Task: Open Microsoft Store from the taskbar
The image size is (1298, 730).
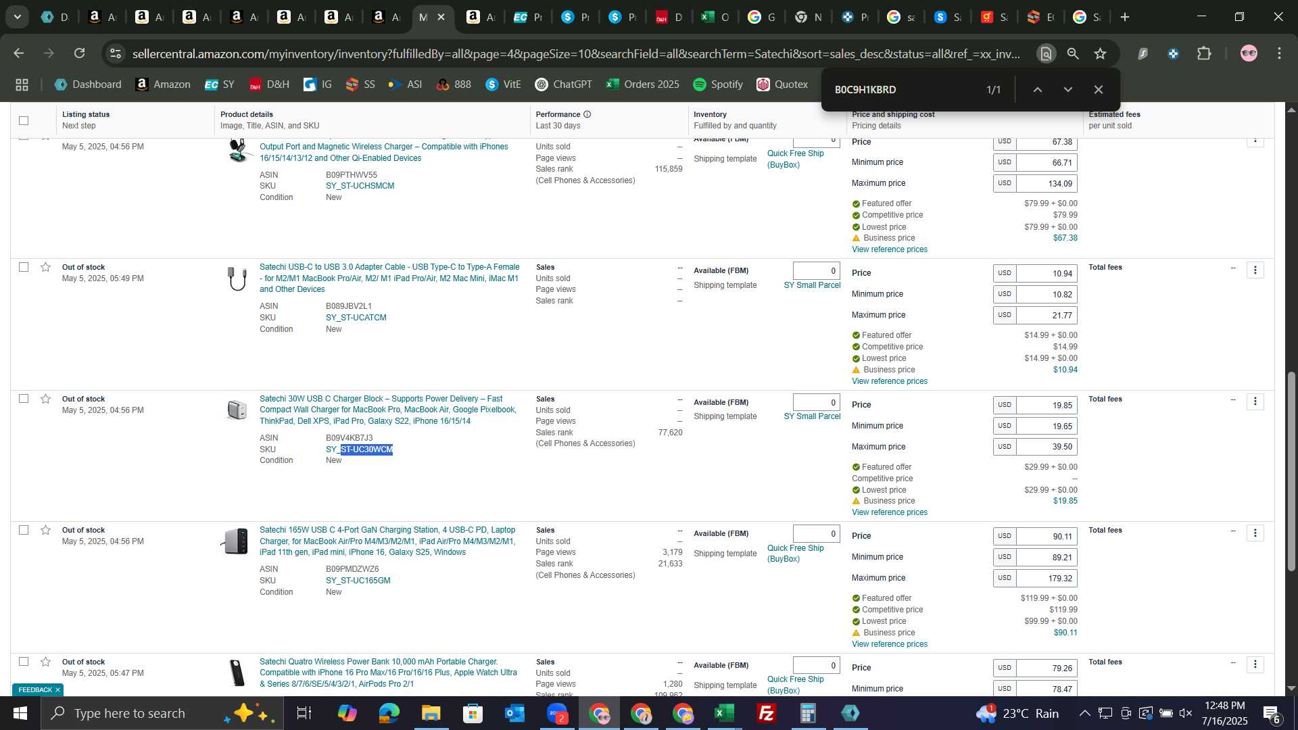Action: point(473,713)
